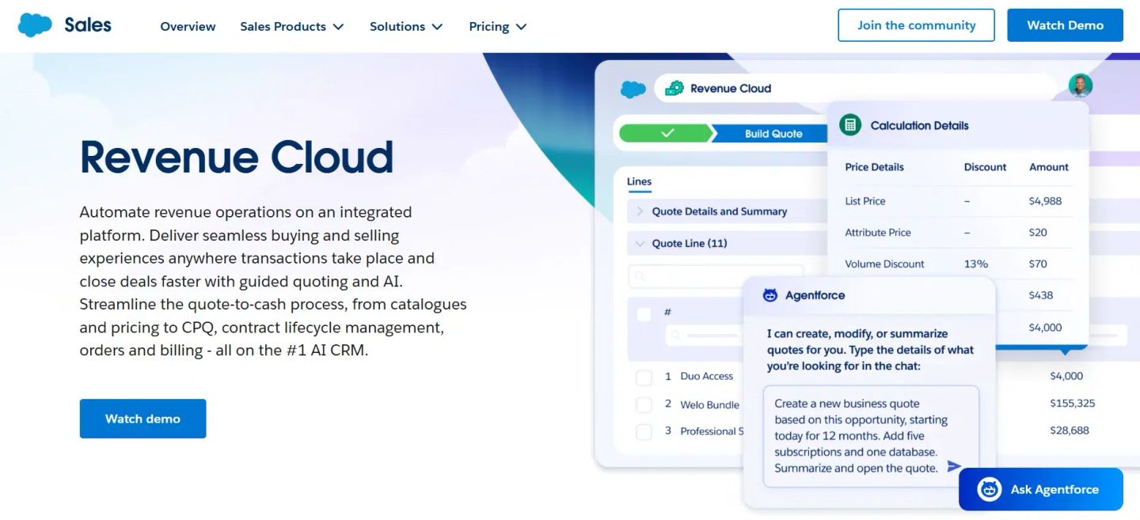Click the Revenue Cloud gear icon
This screenshot has height=520, width=1140.
pyautogui.click(x=674, y=88)
